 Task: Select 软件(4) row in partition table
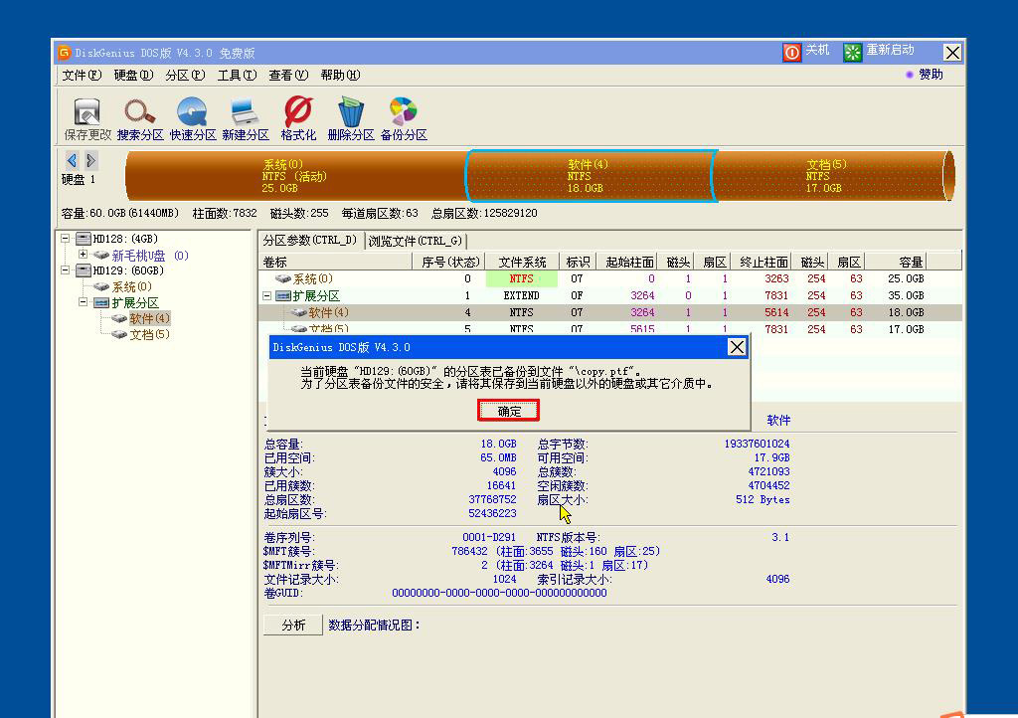[x=609, y=313]
